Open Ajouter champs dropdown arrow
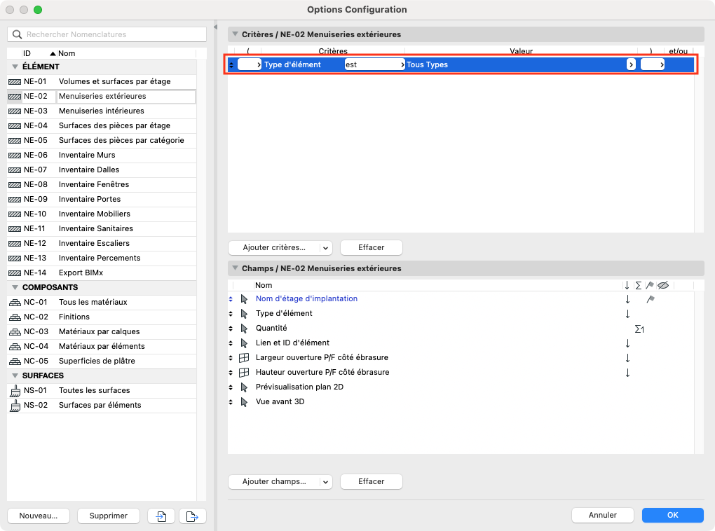 325,482
